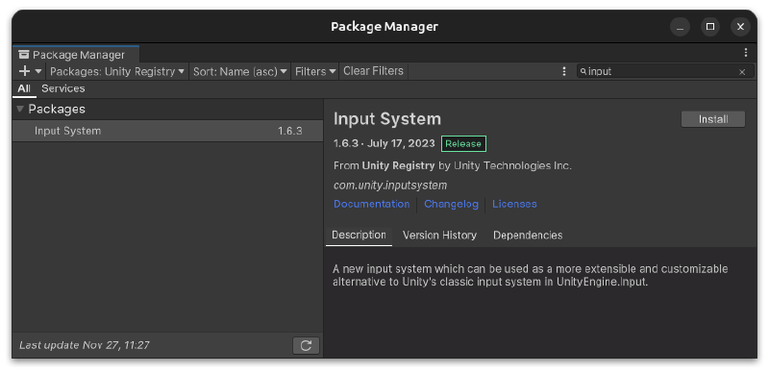Refresh the package list with the reload icon
The height and width of the screenshot is (373, 769).
coord(306,345)
